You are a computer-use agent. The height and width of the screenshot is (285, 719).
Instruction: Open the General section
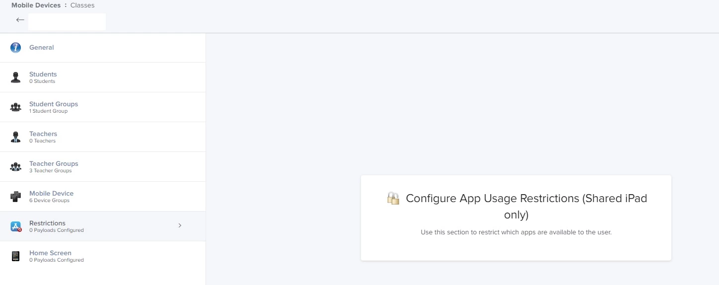pyautogui.click(x=103, y=48)
